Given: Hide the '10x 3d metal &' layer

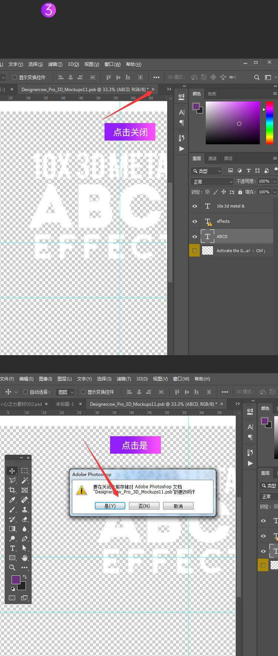Looking at the screenshot, I should coord(195,206).
